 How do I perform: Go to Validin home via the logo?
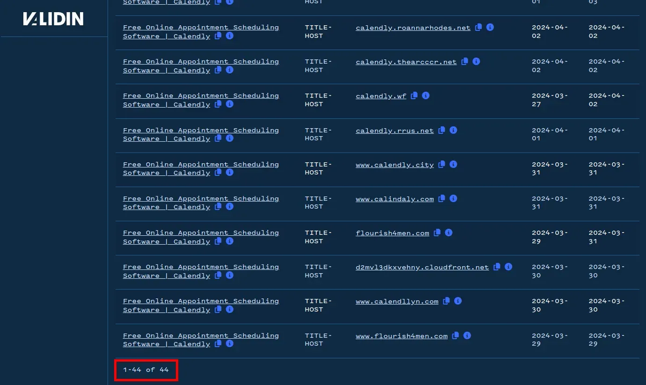point(53,19)
